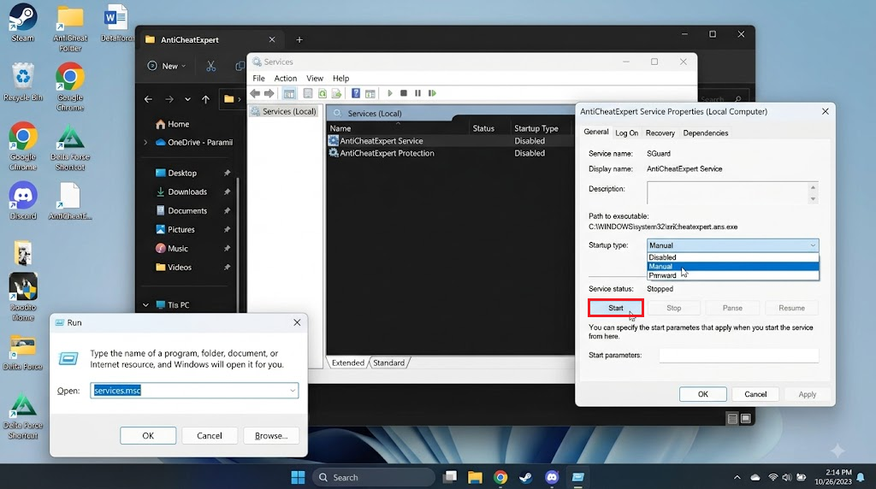Open Steam from the taskbar
Screen dimensions: 876x489
coord(526,477)
